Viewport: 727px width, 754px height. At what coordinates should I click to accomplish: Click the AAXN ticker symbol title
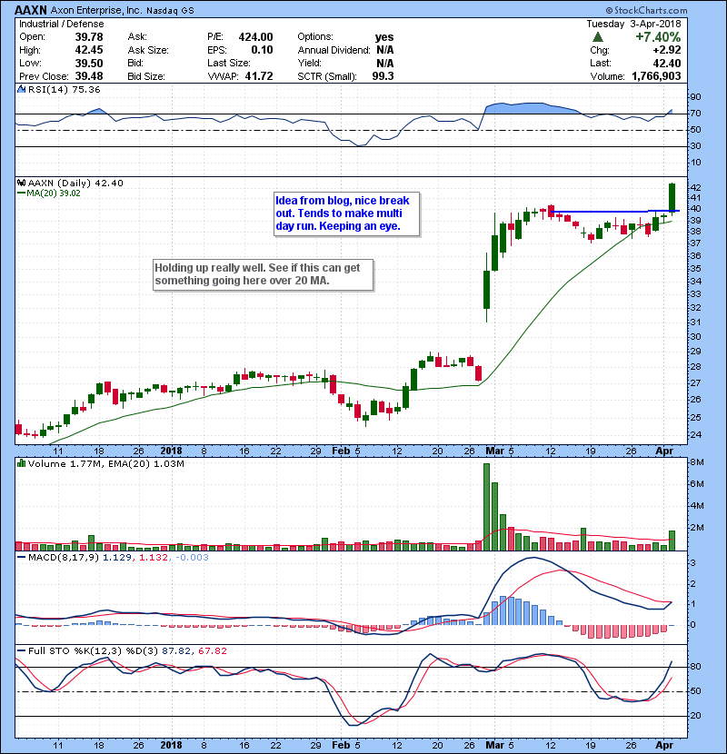click(31, 10)
